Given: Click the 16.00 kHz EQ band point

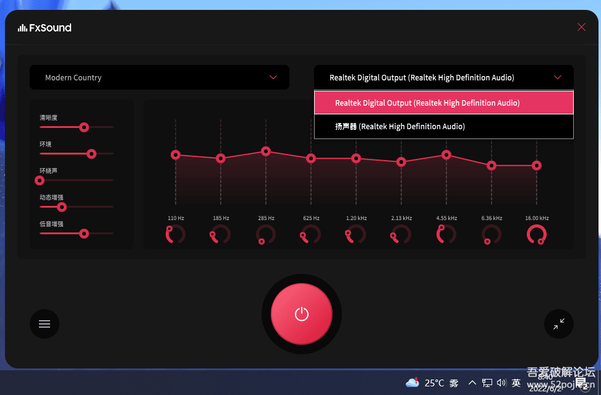Looking at the screenshot, I should click(x=537, y=166).
